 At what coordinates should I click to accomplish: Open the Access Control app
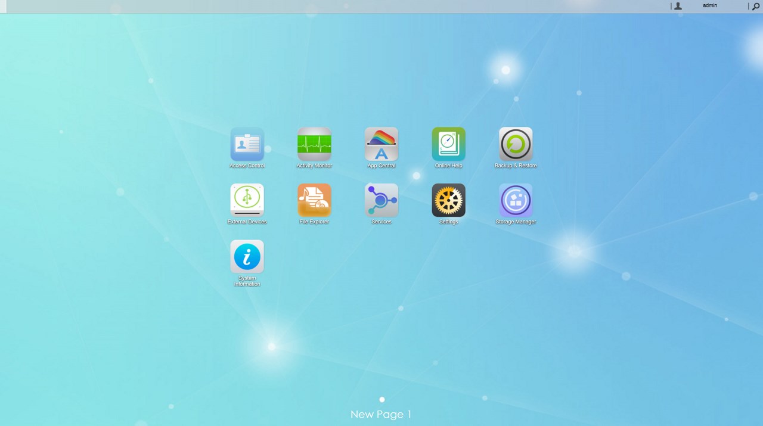pos(247,144)
